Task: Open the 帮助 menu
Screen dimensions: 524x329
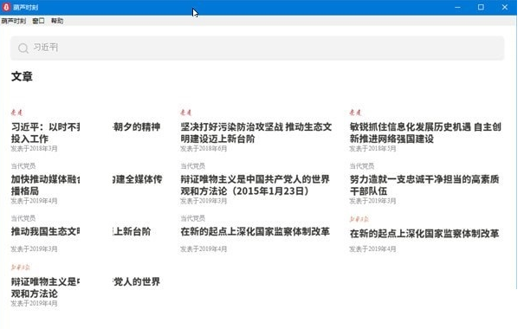Action: pos(57,21)
